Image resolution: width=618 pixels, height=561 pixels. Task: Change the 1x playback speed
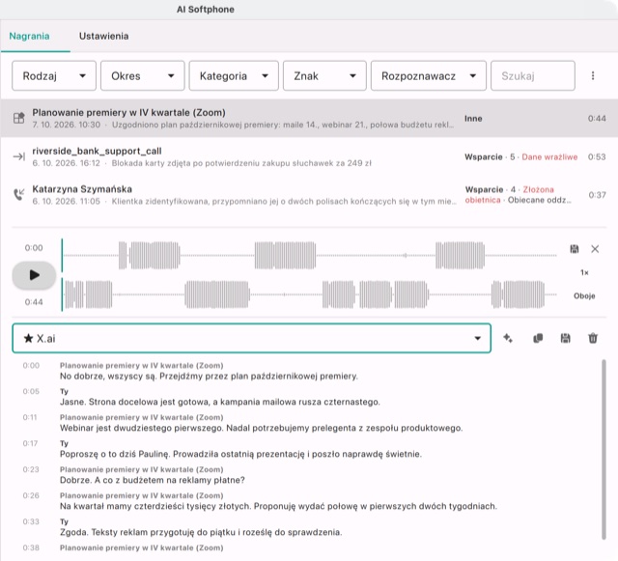pyautogui.click(x=584, y=272)
